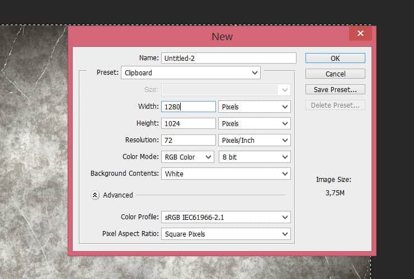Collapse the Advanced section chevron icon

point(95,195)
